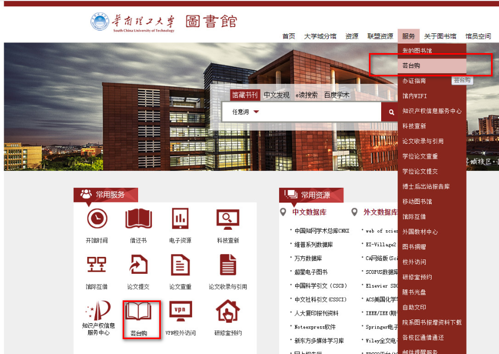Open the 中国科学引文（CSCD）link
Screen dimensions: 499x354
(321, 286)
